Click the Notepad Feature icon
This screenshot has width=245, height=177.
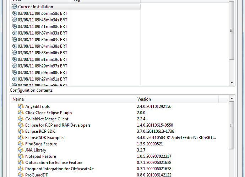point(21,156)
